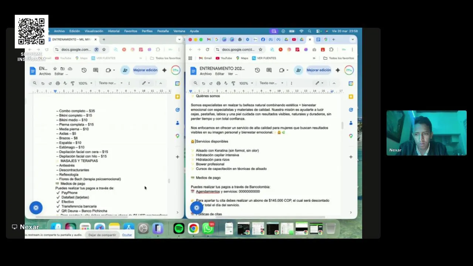Open zoom level dropdown in left document

[85, 83]
